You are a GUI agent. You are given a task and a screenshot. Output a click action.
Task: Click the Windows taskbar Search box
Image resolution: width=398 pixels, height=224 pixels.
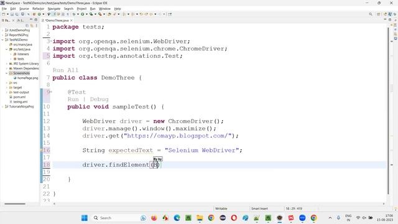tap(119, 218)
